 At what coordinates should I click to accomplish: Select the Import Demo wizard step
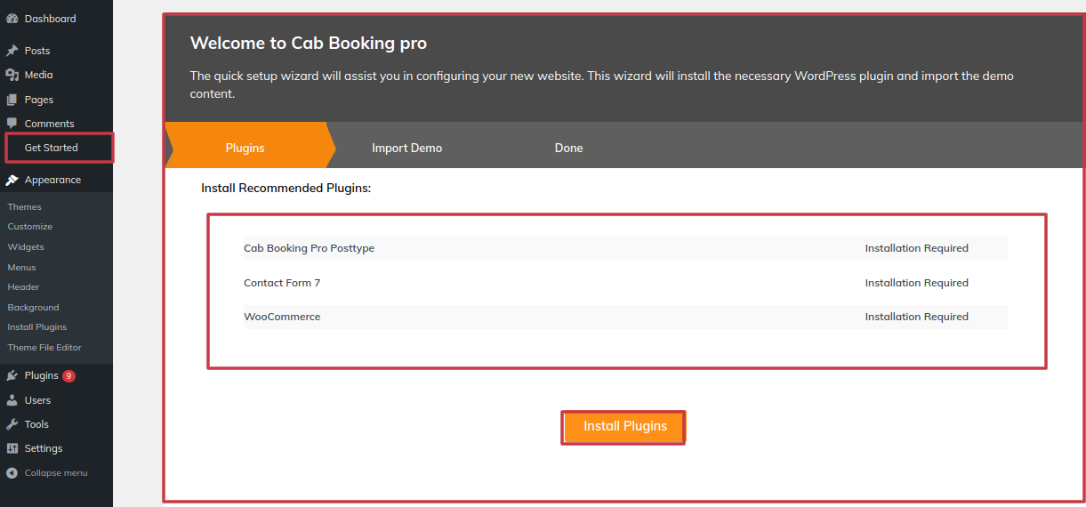click(x=406, y=148)
